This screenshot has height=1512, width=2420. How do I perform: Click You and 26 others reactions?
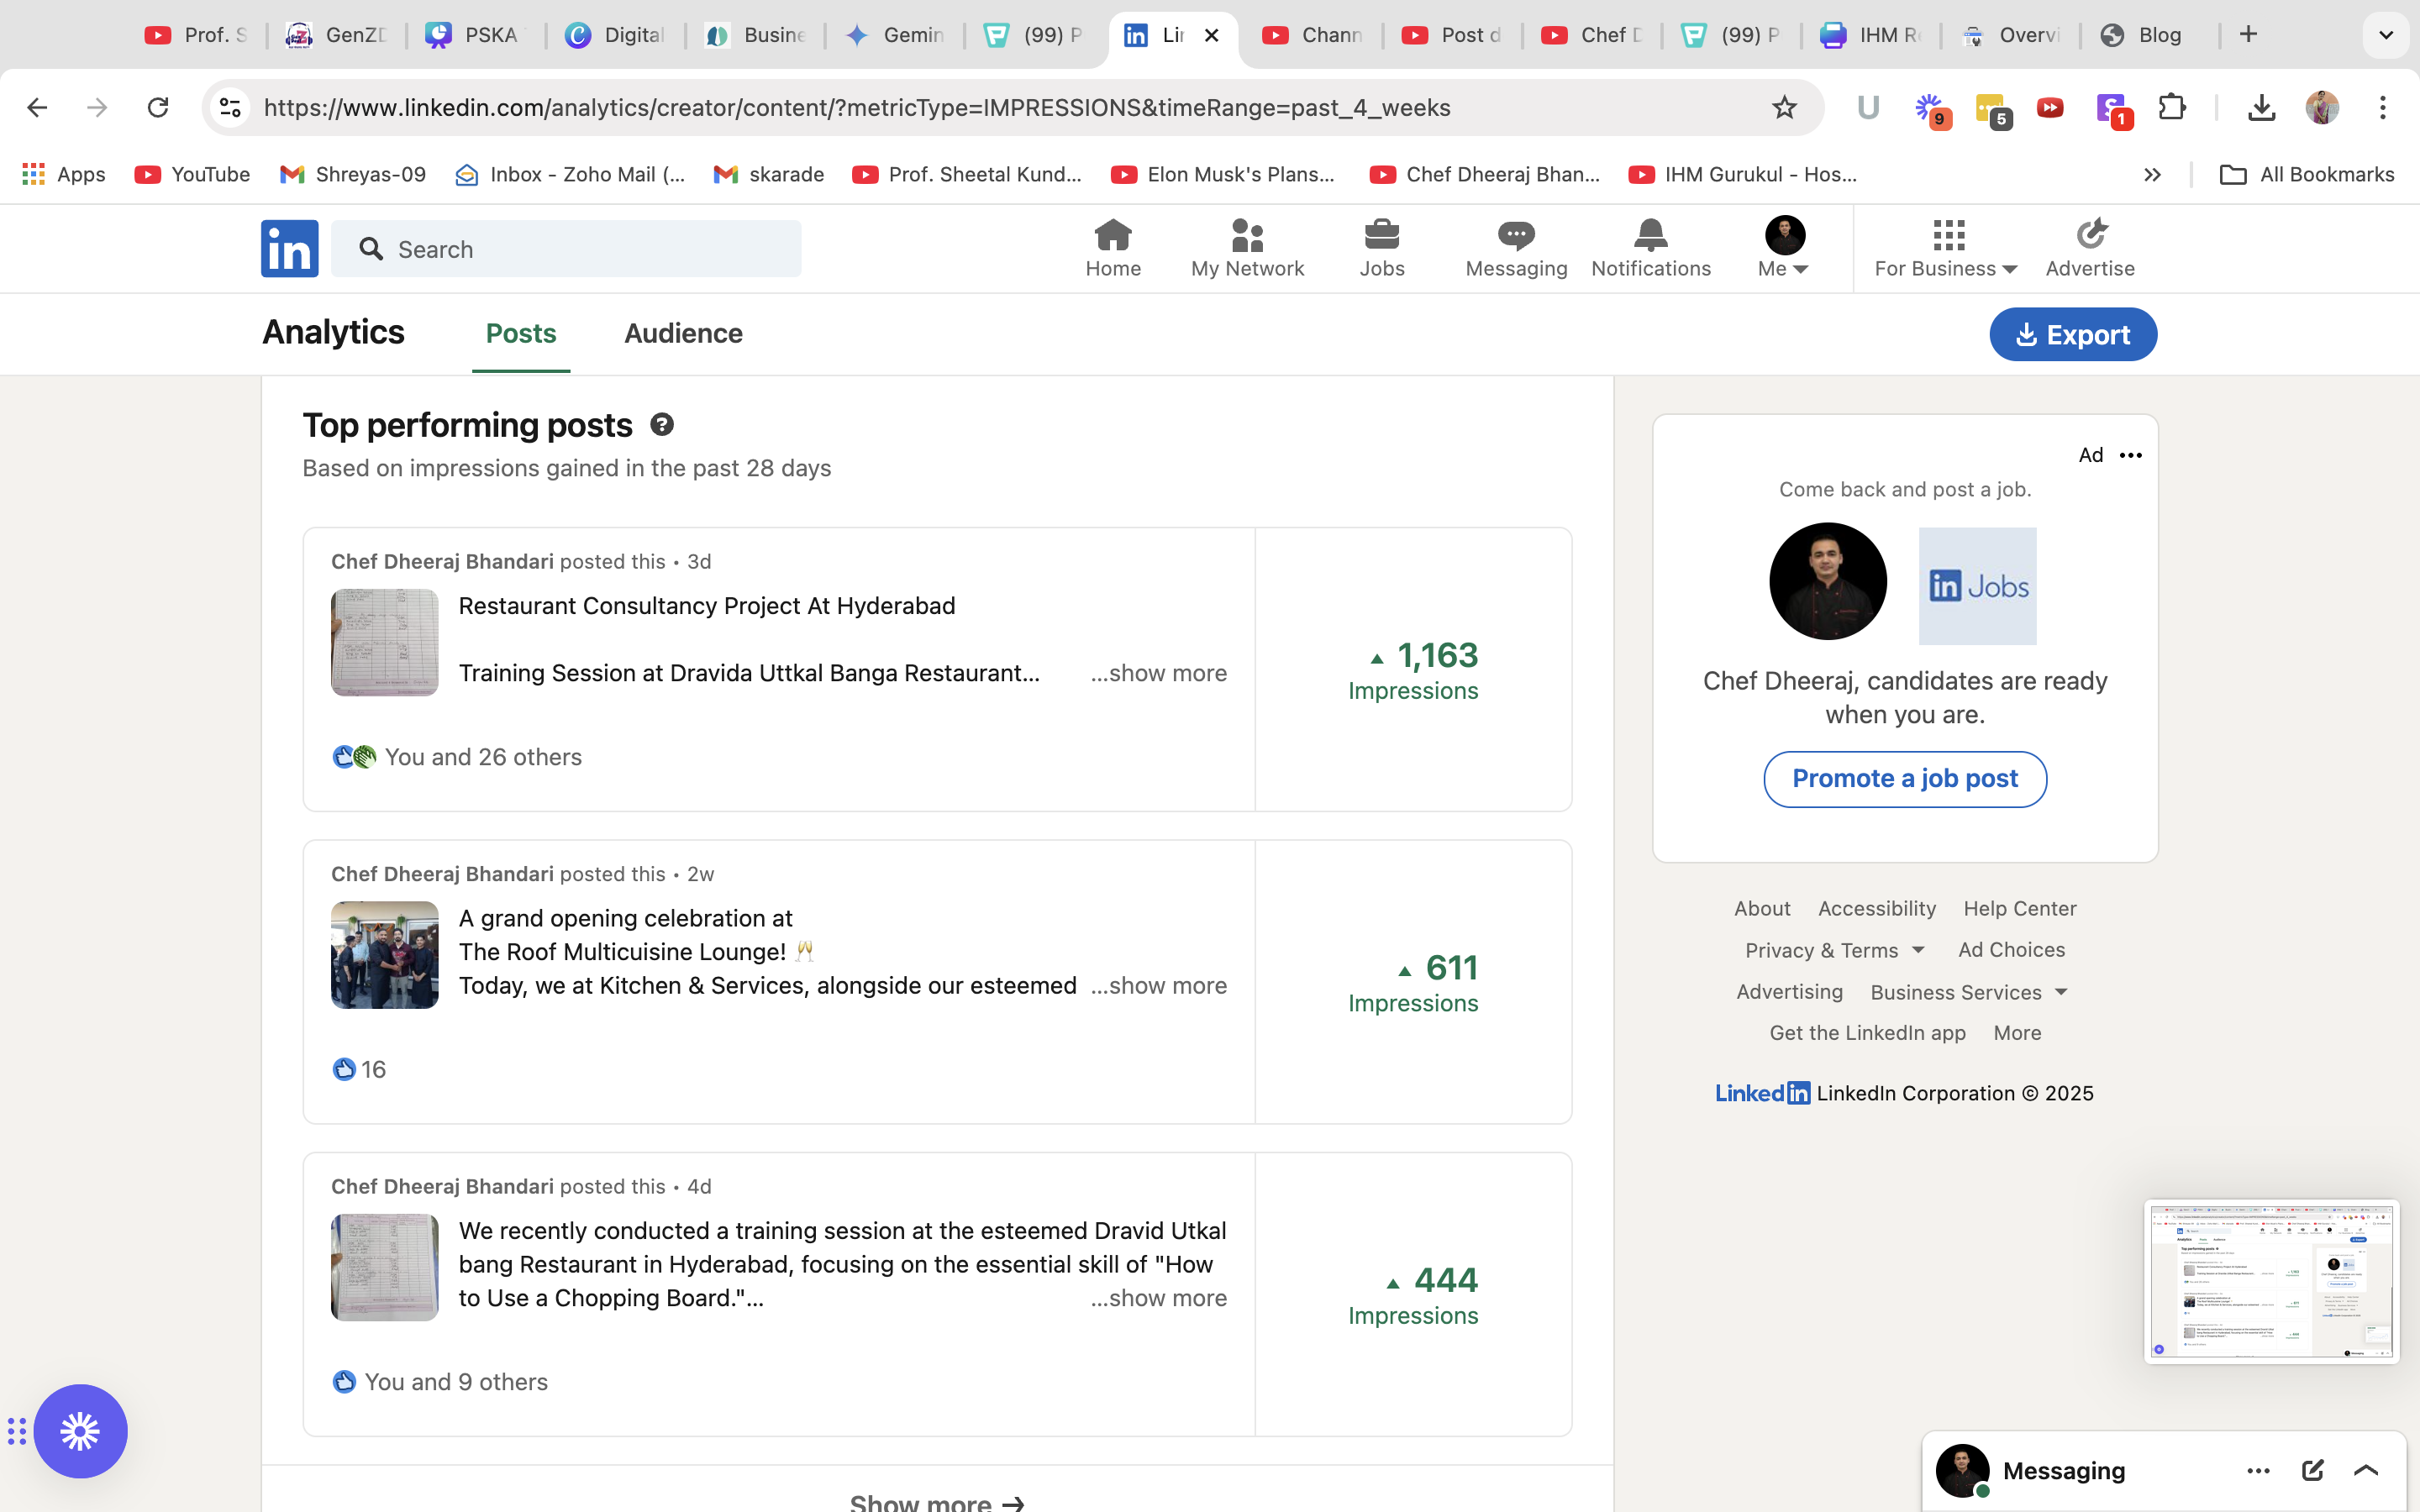tap(457, 757)
